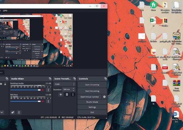Image resolution: width=183 pixels, height=130 pixels.
Task: Click the Start Recording button
Action: (92, 91)
